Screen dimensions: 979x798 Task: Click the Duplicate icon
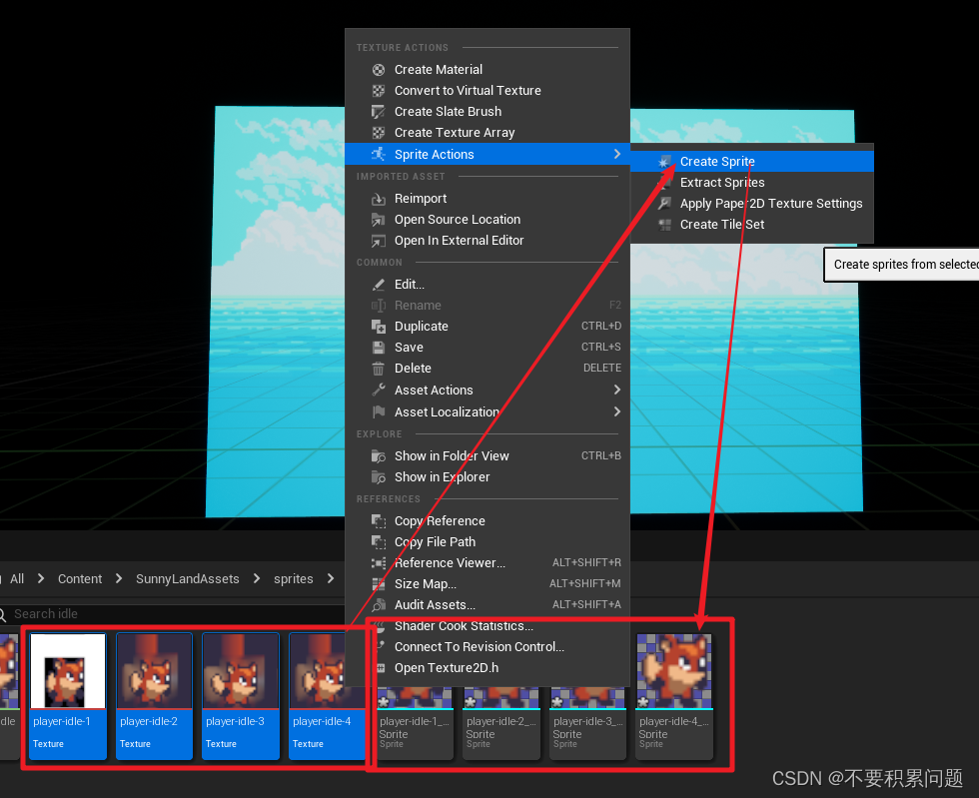(379, 327)
